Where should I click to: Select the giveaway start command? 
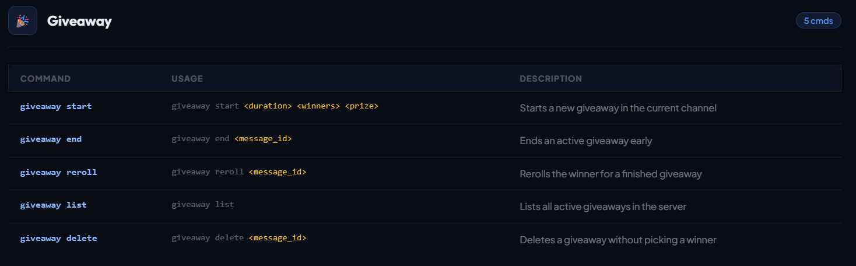coord(56,107)
